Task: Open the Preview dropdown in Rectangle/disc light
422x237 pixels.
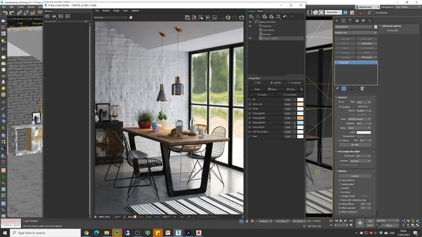Action: [x=360, y=161]
